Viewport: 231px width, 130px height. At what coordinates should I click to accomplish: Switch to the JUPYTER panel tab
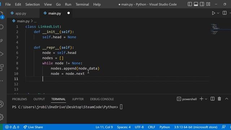[78, 99]
